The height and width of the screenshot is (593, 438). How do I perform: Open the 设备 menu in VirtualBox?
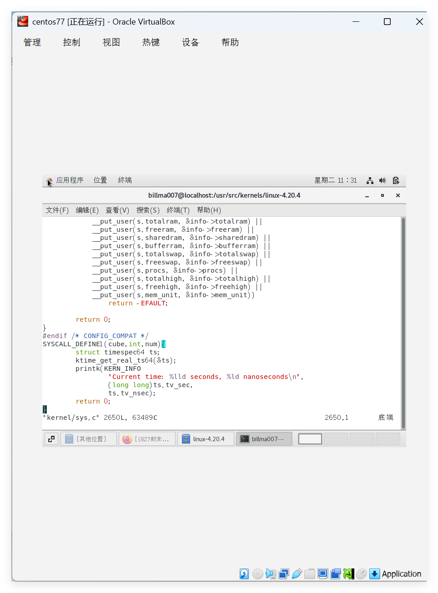pos(190,42)
